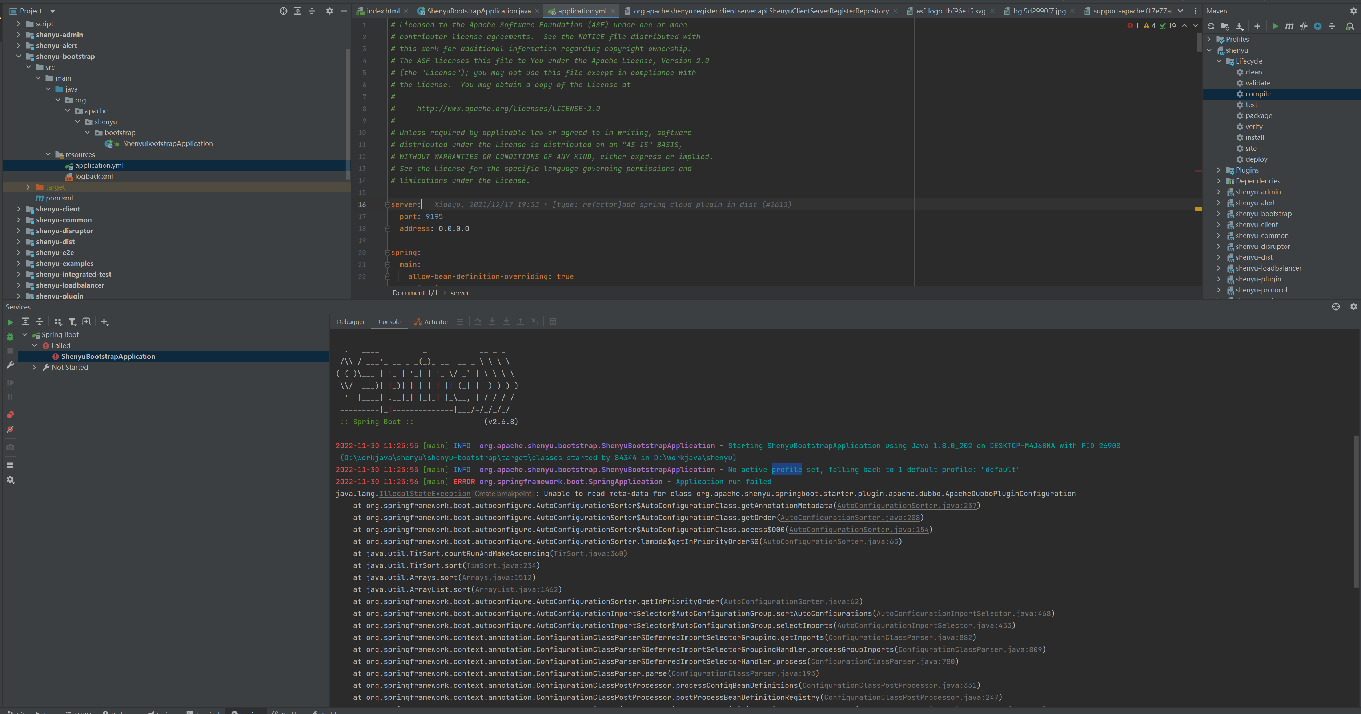Expand the shenyu-client project folder

click(19, 209)
